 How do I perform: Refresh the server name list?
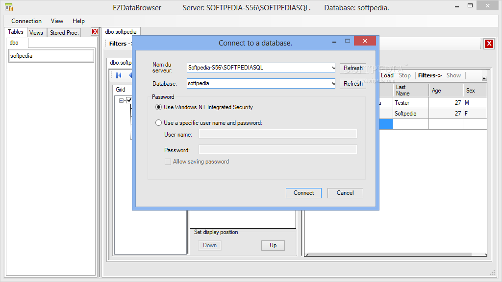point(353,68)
